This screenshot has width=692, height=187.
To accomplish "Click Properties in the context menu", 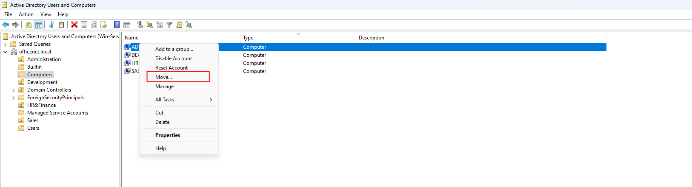I will pos(168,135).
